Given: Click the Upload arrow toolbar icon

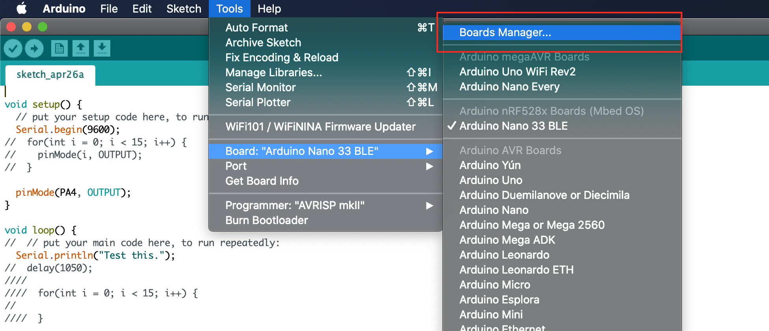Looking at the screenshot, I should (x=34, y=49).
